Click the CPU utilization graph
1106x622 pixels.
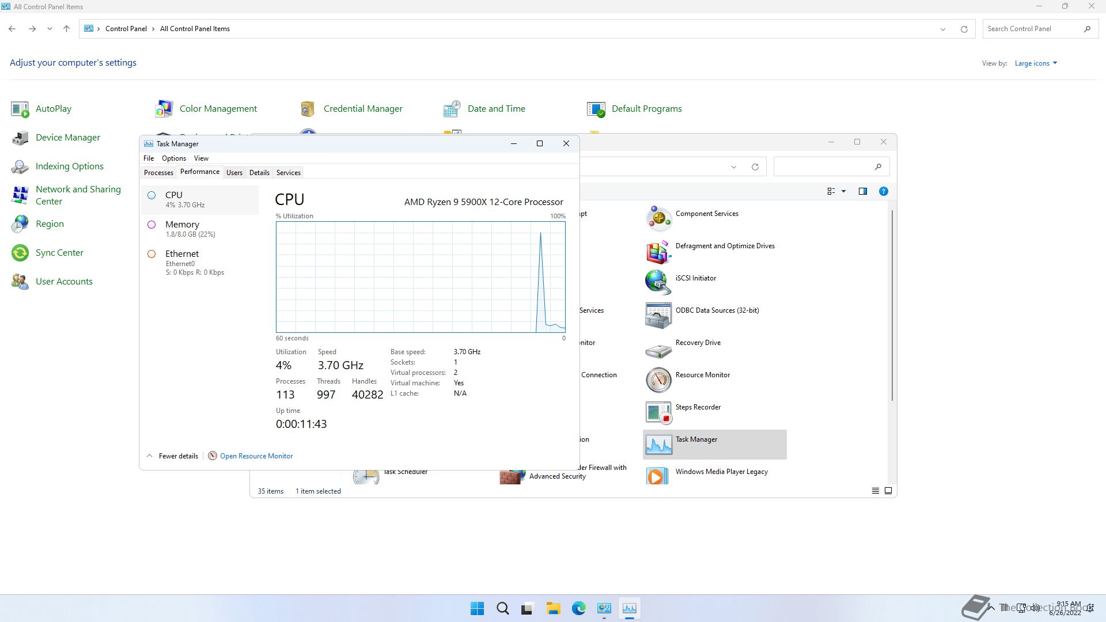pyautogui.click(x=421, y=277)
